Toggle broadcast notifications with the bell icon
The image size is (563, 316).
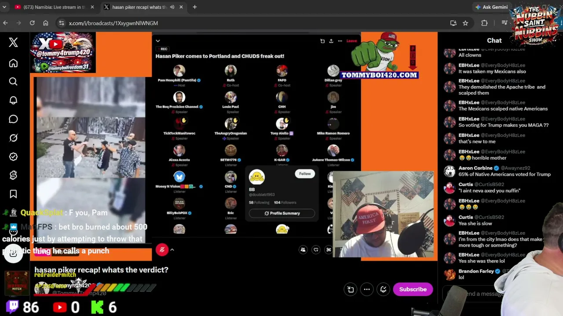[x=383, y=289]
